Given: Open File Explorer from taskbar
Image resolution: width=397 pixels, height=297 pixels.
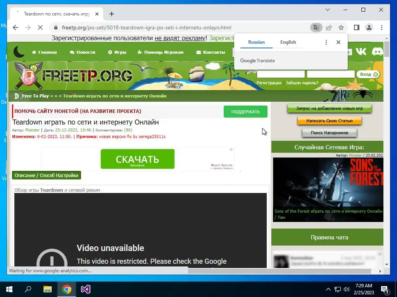Looking at the screenshot, I should pos(47,289).
